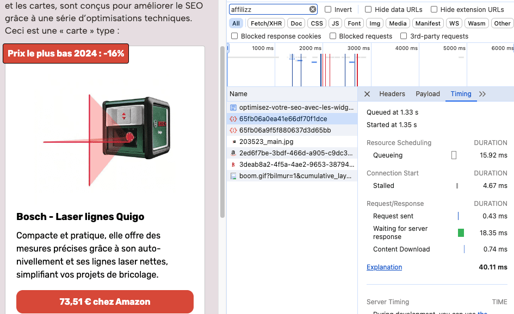The height and width of the screenshot is (314, 514).
Task: Select the All resource type filter
Action: (x=236, y=23)
